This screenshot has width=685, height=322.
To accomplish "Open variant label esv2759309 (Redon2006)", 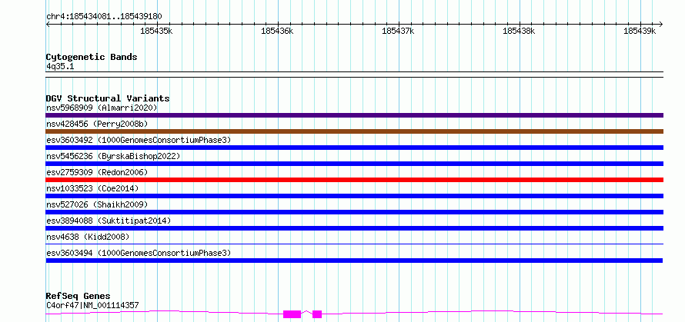I will pos(96,172).
